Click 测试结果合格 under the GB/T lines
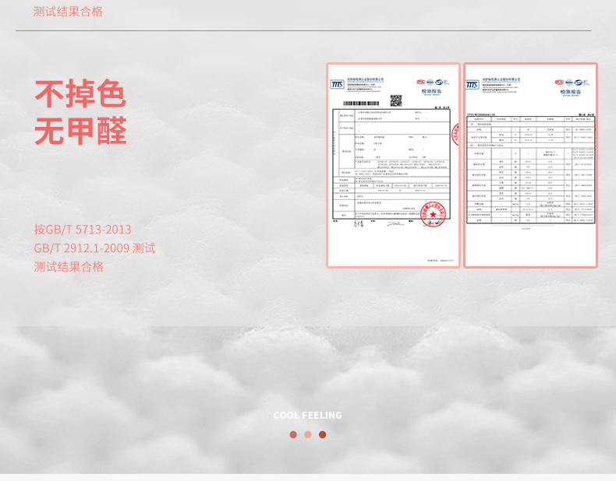 point(69,267)
